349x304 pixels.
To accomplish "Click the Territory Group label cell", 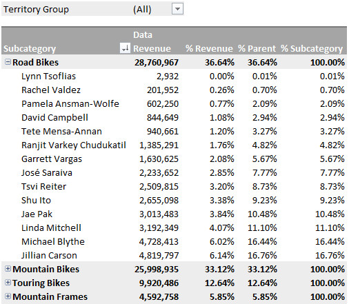I will click(36, 10).
